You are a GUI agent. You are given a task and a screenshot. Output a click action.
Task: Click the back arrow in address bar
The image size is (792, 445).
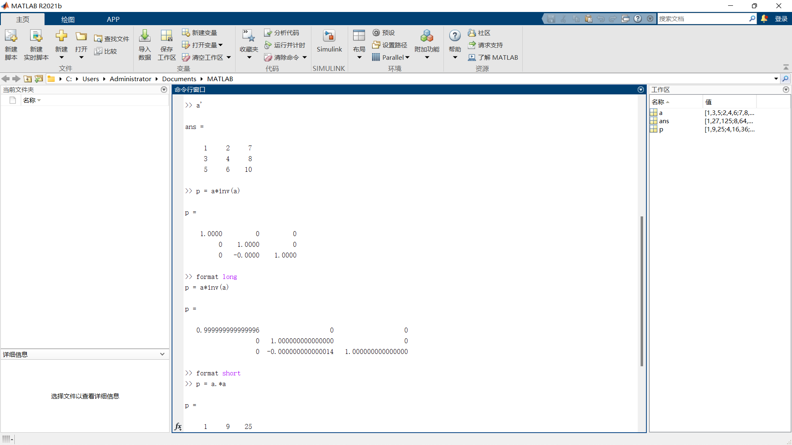point(5,79)
